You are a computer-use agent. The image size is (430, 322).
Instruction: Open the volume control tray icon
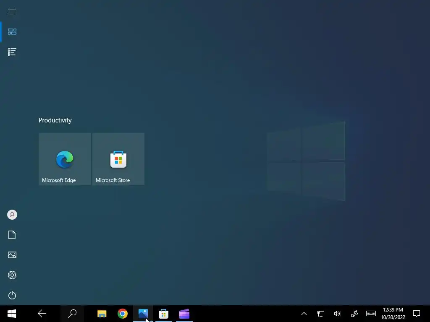(x=337, y=314)
